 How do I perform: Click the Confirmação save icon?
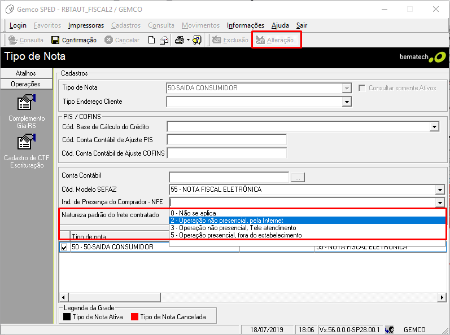click(x=55, y=40)
